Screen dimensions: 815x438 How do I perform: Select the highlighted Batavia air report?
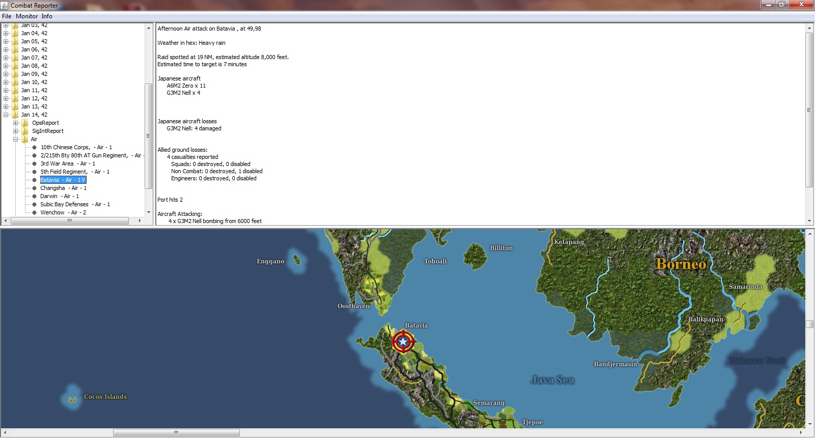[63, 180]
